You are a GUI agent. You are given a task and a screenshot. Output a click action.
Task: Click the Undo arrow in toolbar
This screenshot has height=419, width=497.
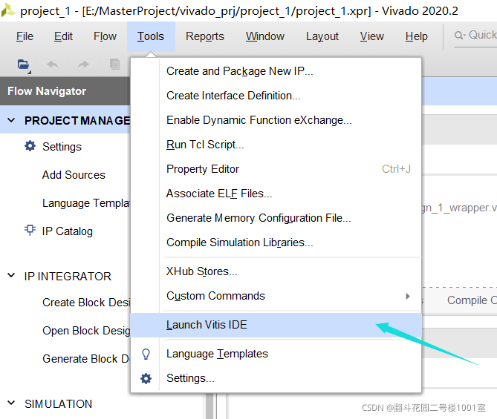tap(52, 65)
